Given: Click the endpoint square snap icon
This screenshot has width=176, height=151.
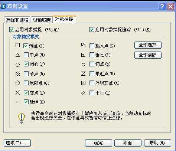Looking at the screenshot, I should [x=17, y=45].
